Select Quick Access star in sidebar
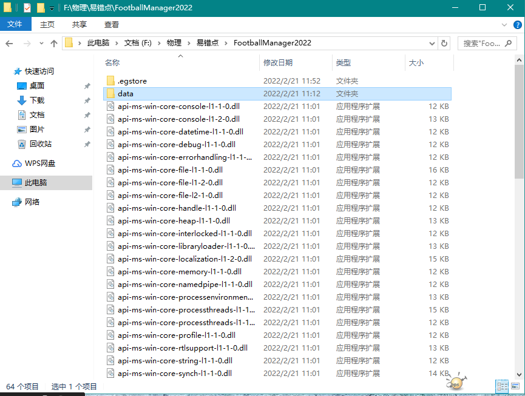Image resolution: width=525 pixels, height=396 pixels. click(18, 71)
